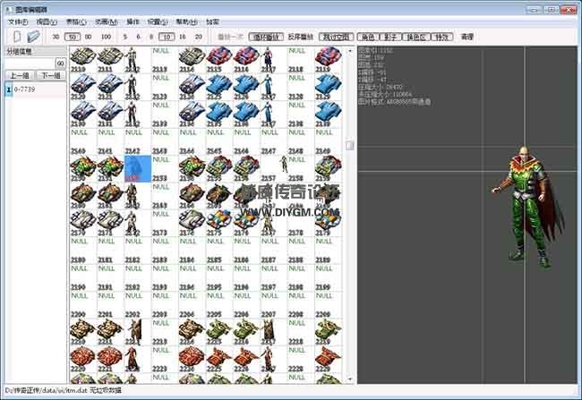This screenshot has height=400, width=582.
Task: Toggle the 影子 shadow layer button
Action: click(390, 37)
